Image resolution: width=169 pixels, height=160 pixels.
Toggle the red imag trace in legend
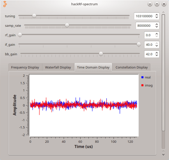coord(147,85)
